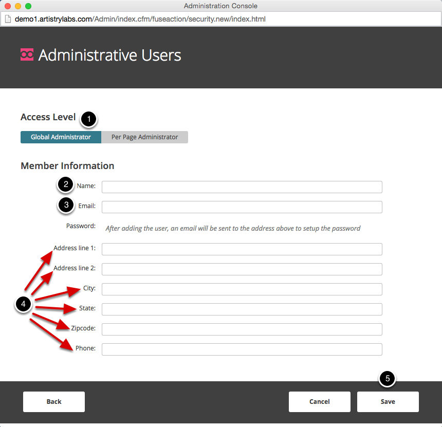The width and height of the screenshot is (442, 427).
Task: Click the numbered marker 1 beside Access Level
Action: pyautogui.click(x=89, y=119)
